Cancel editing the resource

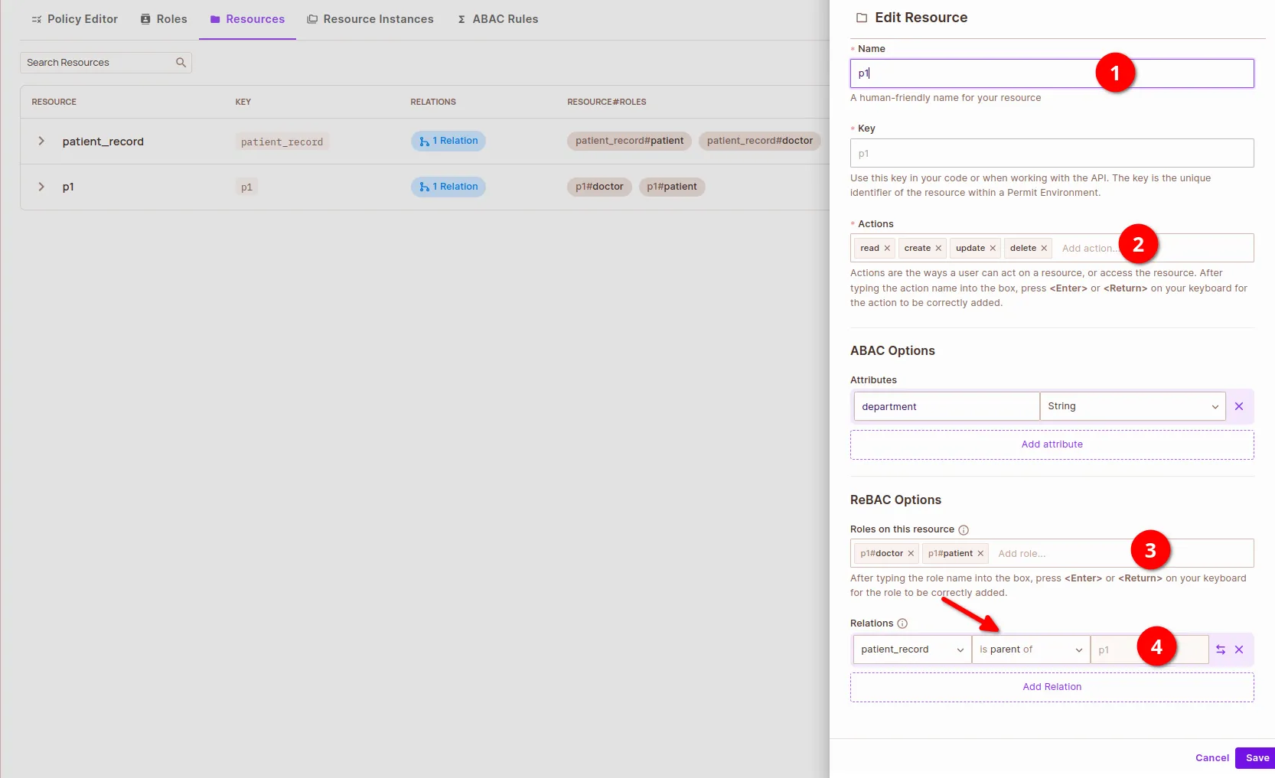click(1211, 758)
